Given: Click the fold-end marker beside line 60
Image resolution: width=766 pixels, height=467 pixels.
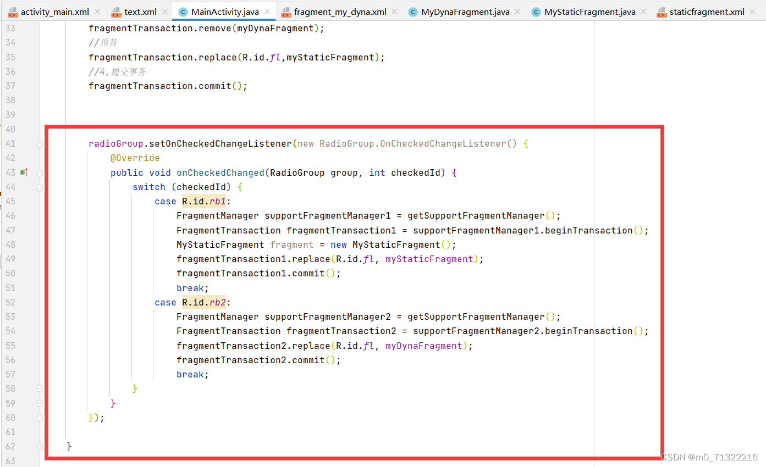Looking at the screenshot, I should [x=39, y=418].
